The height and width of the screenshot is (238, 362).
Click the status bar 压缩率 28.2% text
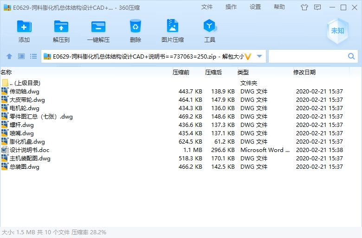[x=89, y=232]
